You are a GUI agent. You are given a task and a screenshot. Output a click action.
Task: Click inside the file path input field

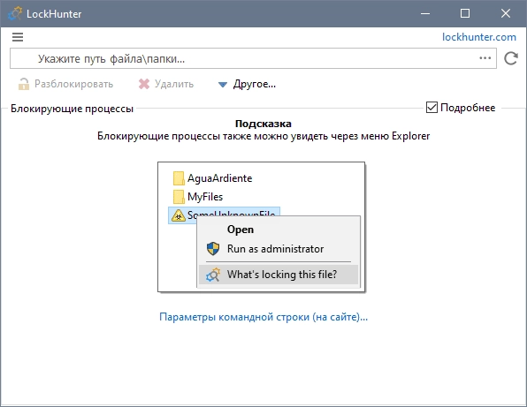click(253, 58)
